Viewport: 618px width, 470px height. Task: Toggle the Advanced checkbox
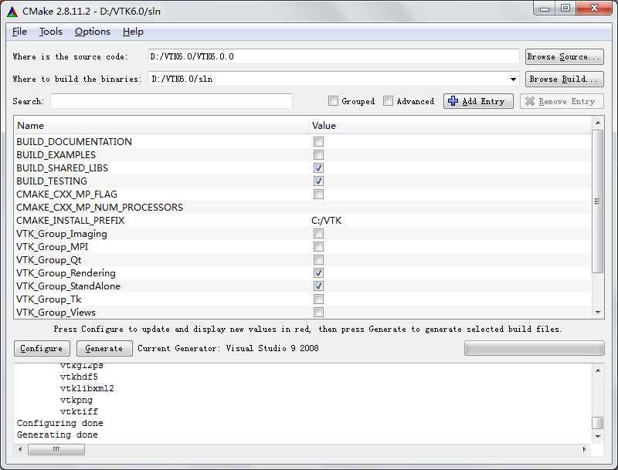(x=389, y=101)
